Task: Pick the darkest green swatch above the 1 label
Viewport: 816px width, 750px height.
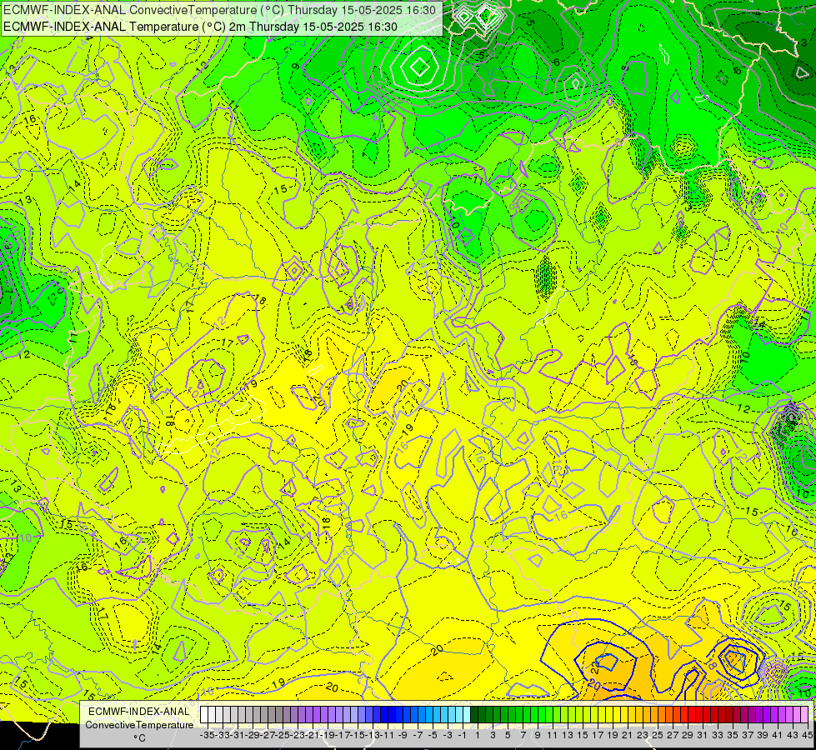Action: coord(474,715)
